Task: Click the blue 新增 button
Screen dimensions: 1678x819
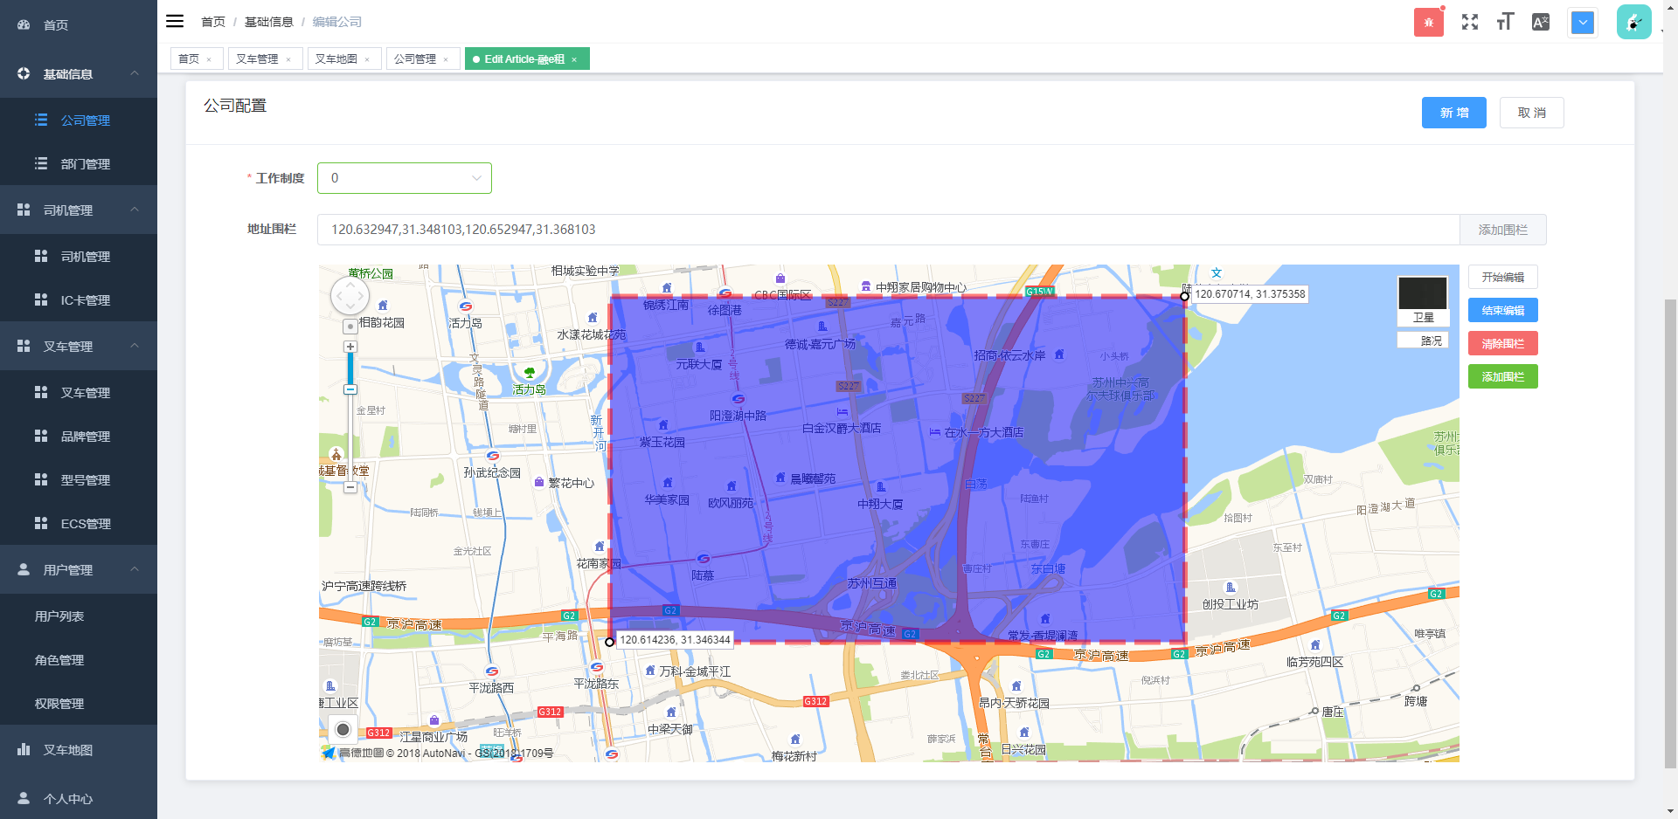Action: tap(1453, 113)
